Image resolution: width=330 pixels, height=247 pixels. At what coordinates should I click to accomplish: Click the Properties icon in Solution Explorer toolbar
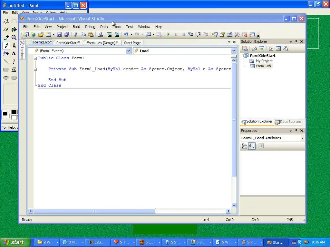click(245, 49)
